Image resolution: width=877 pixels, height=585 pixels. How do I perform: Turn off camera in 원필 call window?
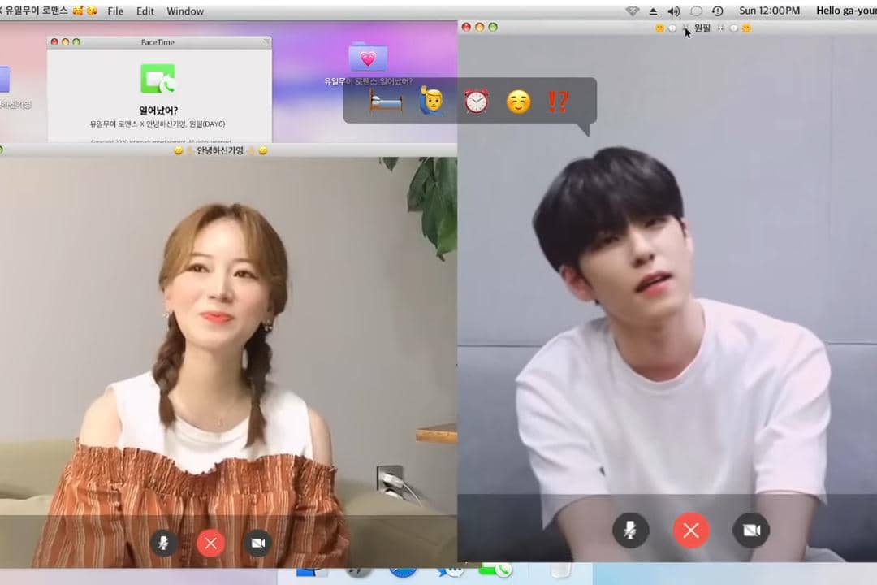pos(751,530)
